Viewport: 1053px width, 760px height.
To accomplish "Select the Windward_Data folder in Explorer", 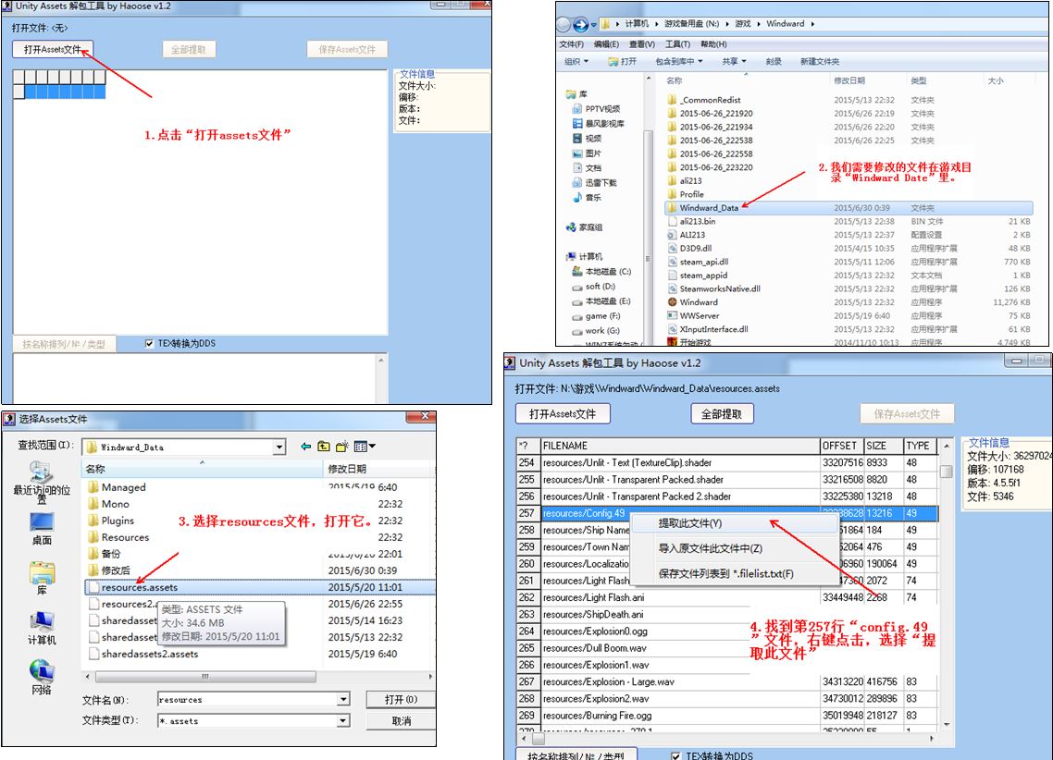I will click(708, 208).
